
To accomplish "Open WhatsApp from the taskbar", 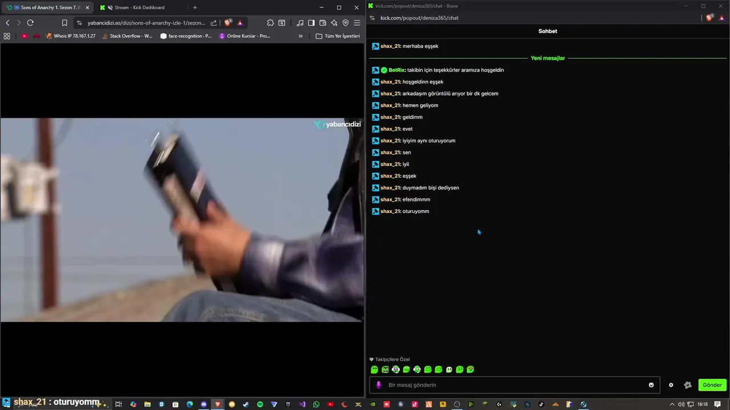I will 317,404.
